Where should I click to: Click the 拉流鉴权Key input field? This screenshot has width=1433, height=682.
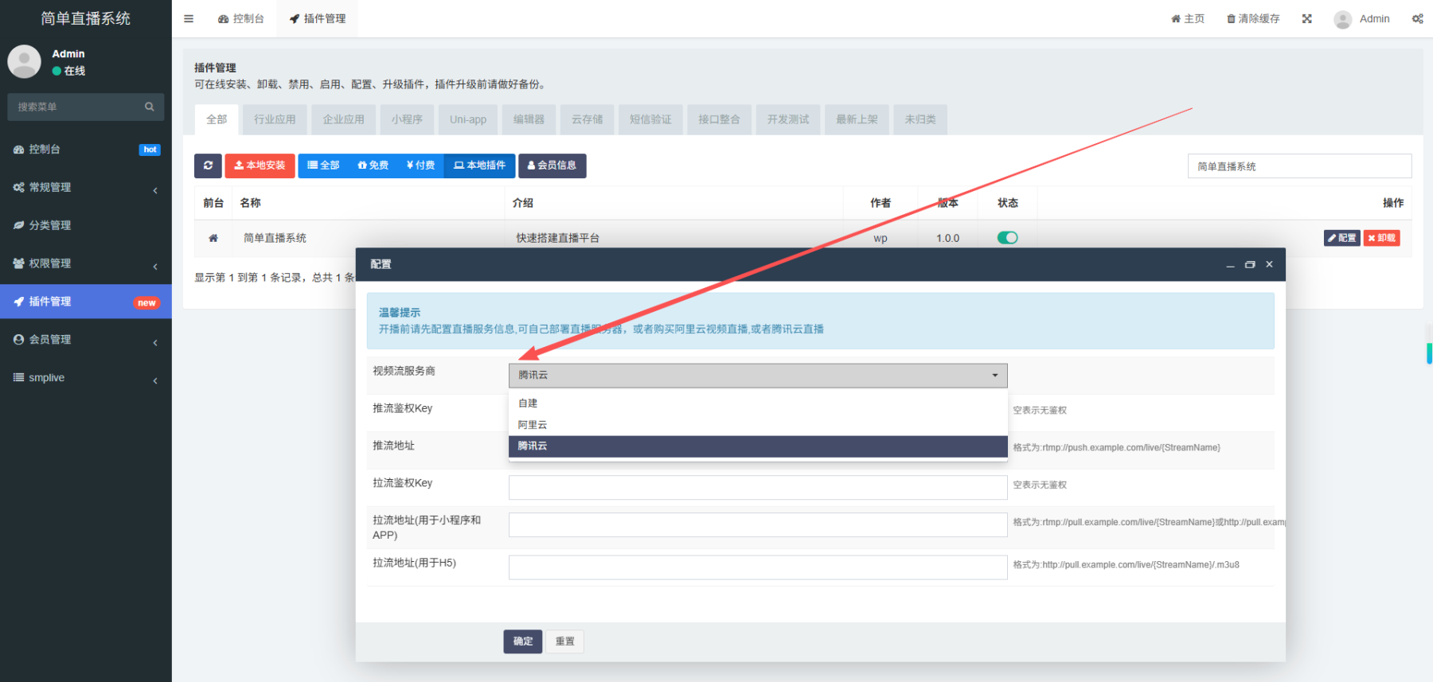757,487
